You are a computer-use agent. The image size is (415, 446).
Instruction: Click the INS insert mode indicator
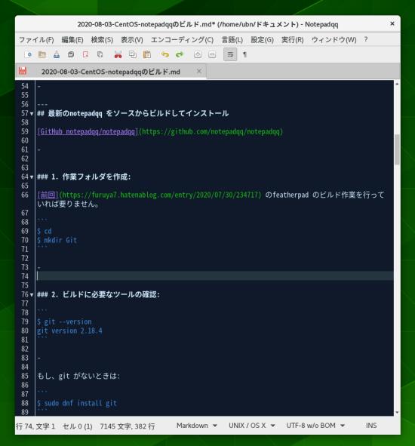(371, 426)
